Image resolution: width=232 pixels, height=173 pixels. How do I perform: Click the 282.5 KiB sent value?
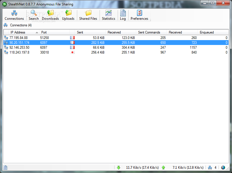(x=98, y=43)
